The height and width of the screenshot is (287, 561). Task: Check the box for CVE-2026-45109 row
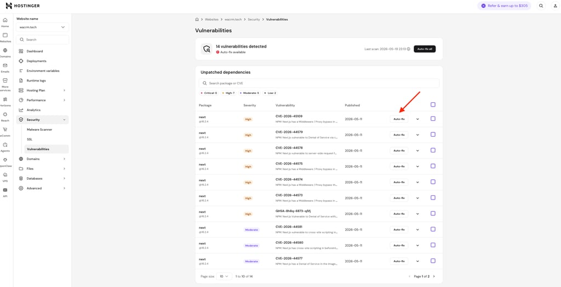click(x=433, y=119)
